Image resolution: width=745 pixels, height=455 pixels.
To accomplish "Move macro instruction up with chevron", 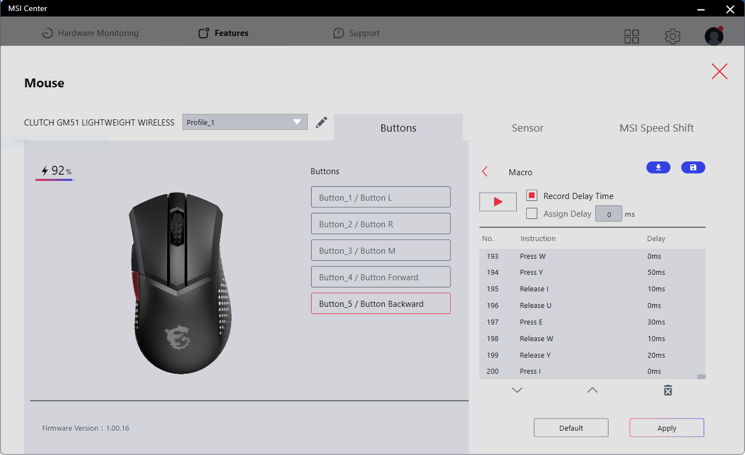I will click(x=592, y=390).
